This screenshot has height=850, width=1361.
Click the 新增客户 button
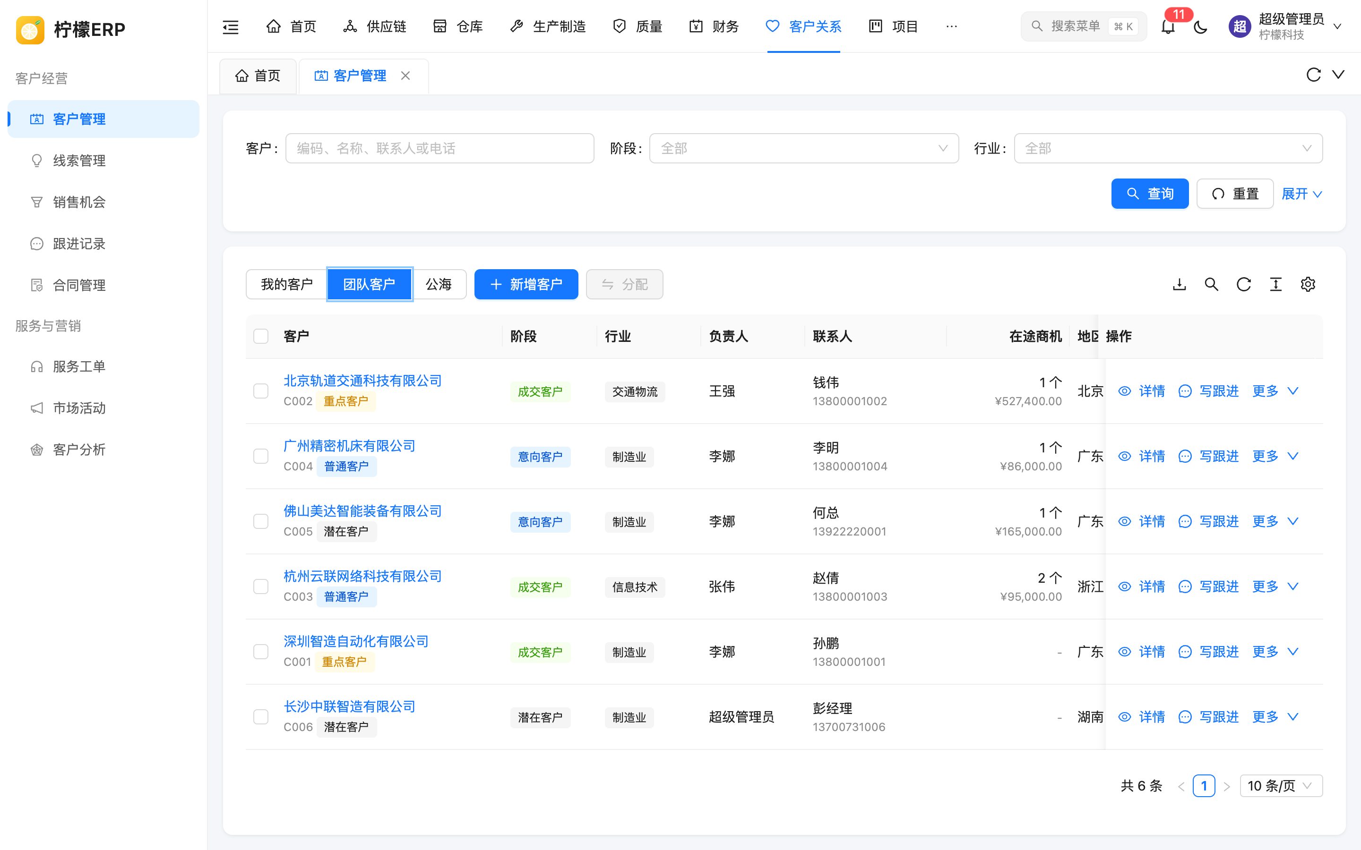[526, 284]
